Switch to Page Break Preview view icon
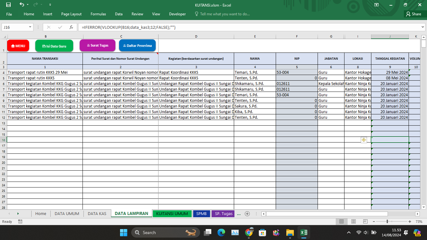 click(365, 222)
